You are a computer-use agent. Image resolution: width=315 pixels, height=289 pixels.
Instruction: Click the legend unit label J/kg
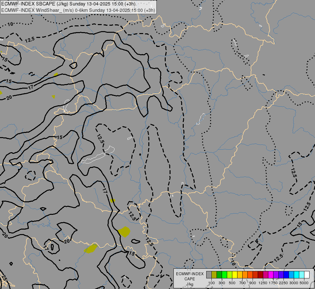(x=190, y=285)
